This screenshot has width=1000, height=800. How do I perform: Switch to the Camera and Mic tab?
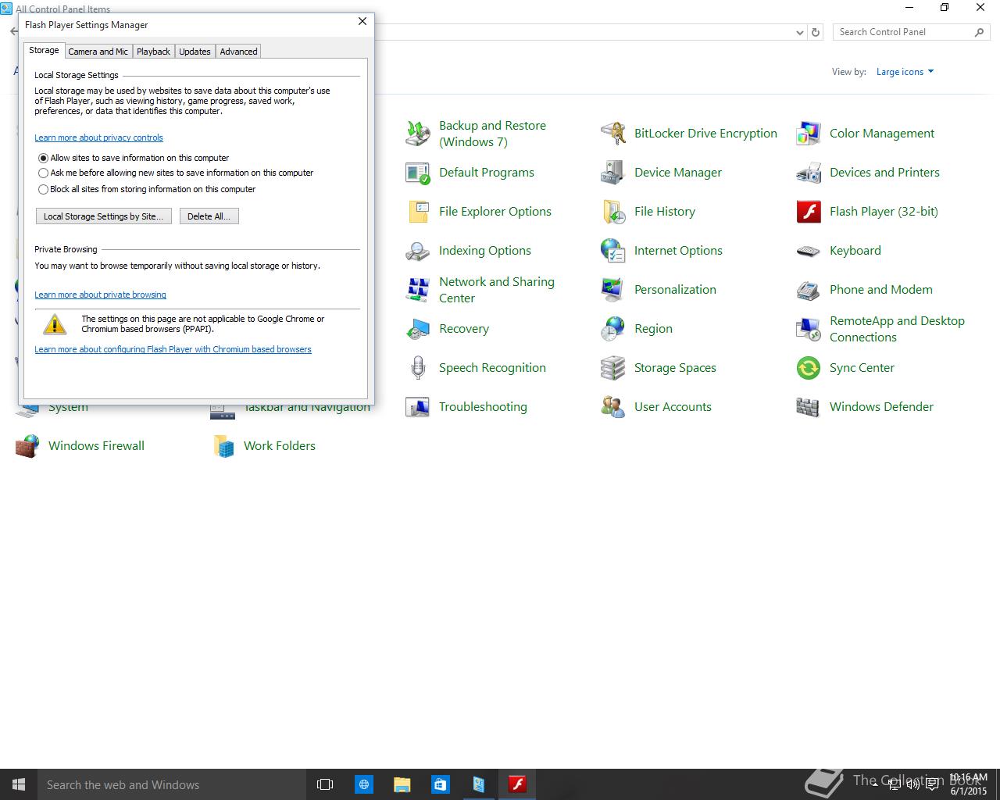click(x=98, y=52)
